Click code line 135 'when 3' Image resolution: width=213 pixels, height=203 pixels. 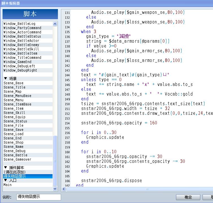[x=89, y=32]
